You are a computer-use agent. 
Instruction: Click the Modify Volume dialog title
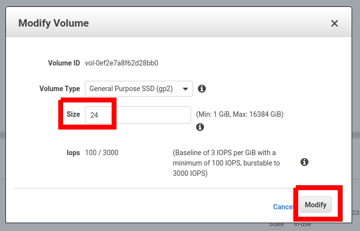[x=53, y=23]
